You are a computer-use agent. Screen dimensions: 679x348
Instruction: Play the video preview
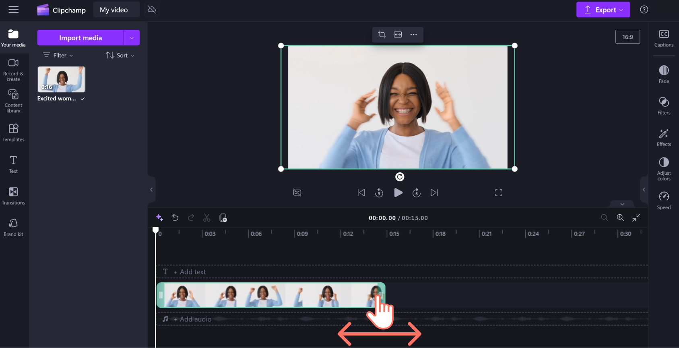398,193
